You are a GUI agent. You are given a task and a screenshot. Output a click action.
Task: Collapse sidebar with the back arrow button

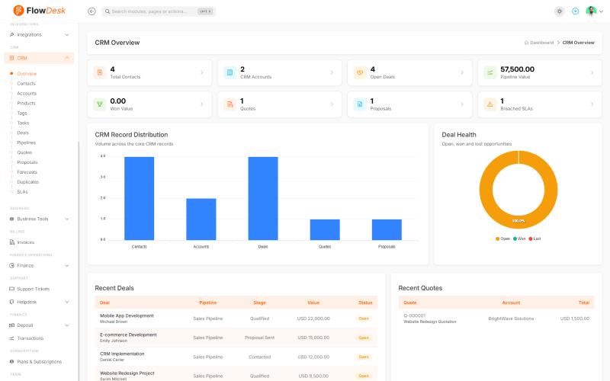[x=91, y=11]
